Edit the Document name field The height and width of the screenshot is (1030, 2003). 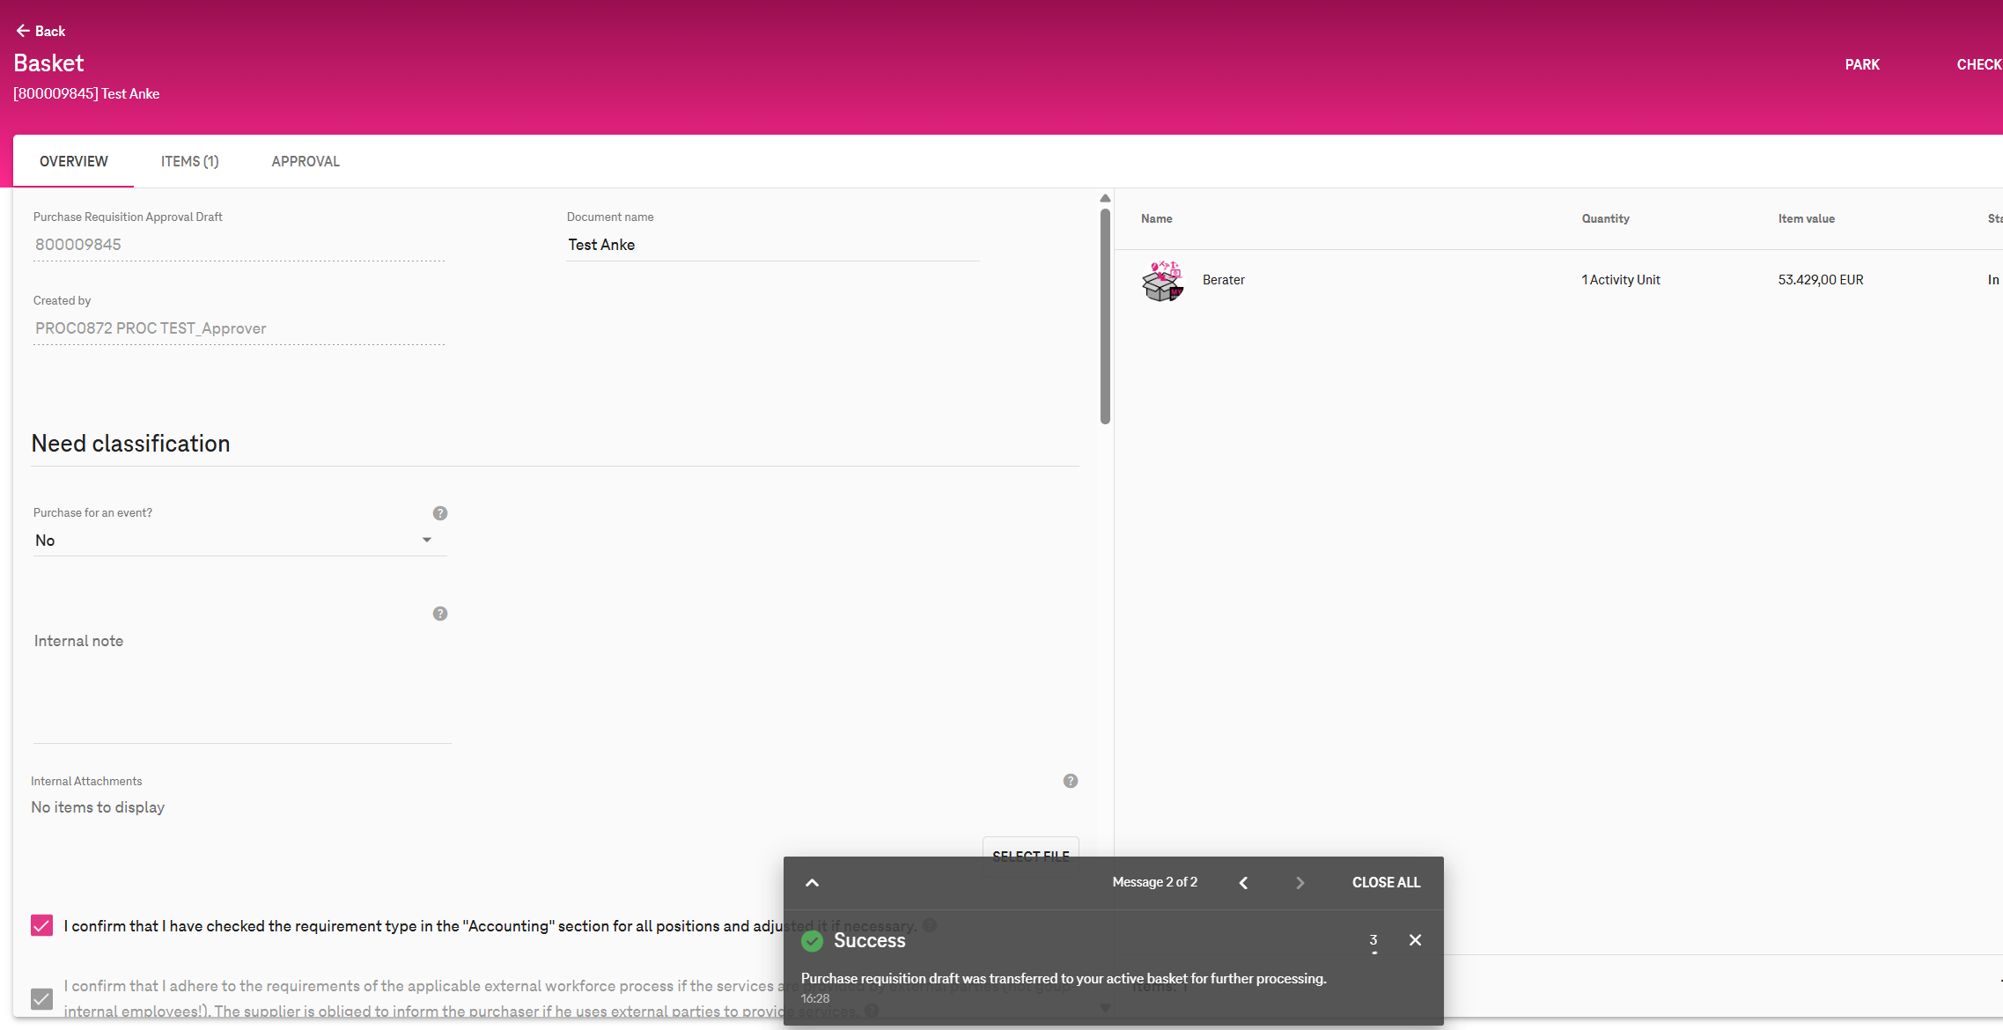tap(772, 245)
